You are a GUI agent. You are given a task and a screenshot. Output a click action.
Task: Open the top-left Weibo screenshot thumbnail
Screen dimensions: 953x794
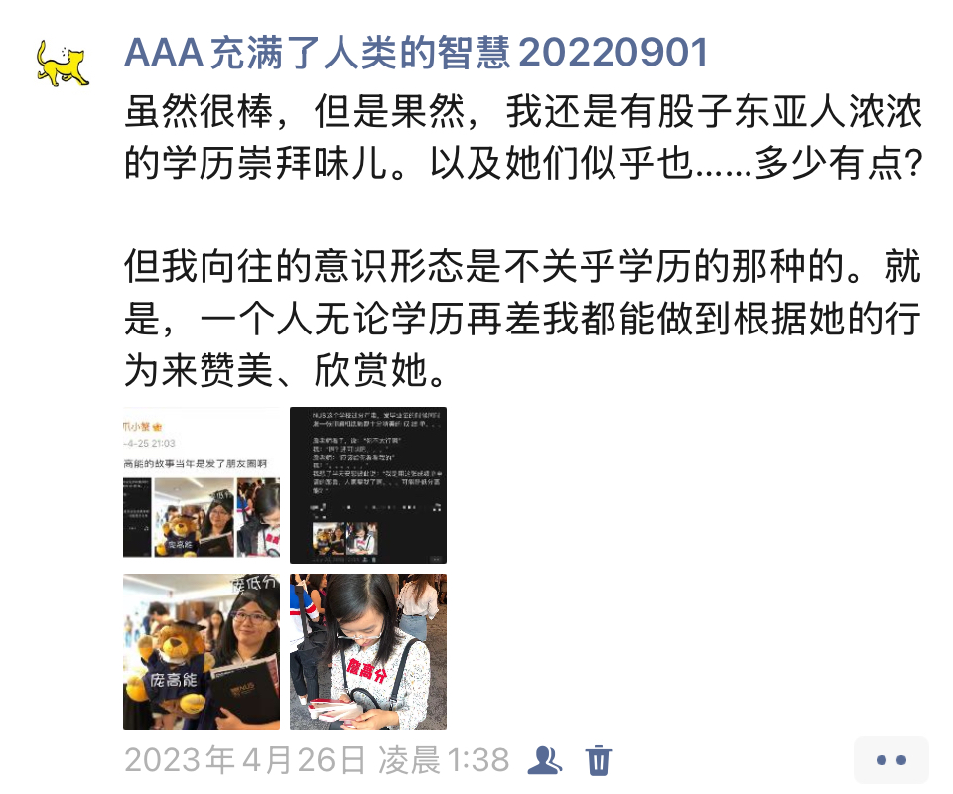point(202,485)
